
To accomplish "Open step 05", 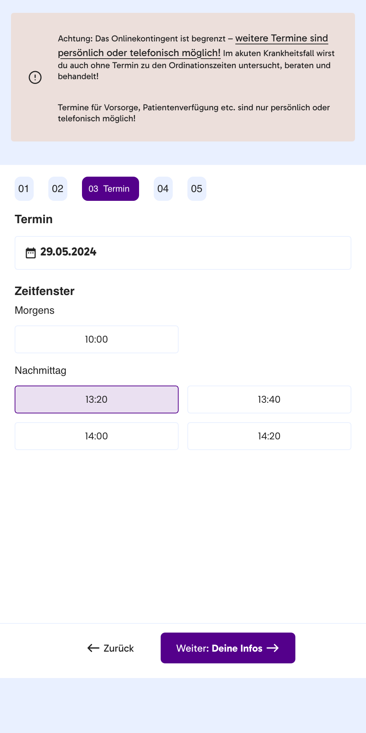I will click(x=197, y=189).
